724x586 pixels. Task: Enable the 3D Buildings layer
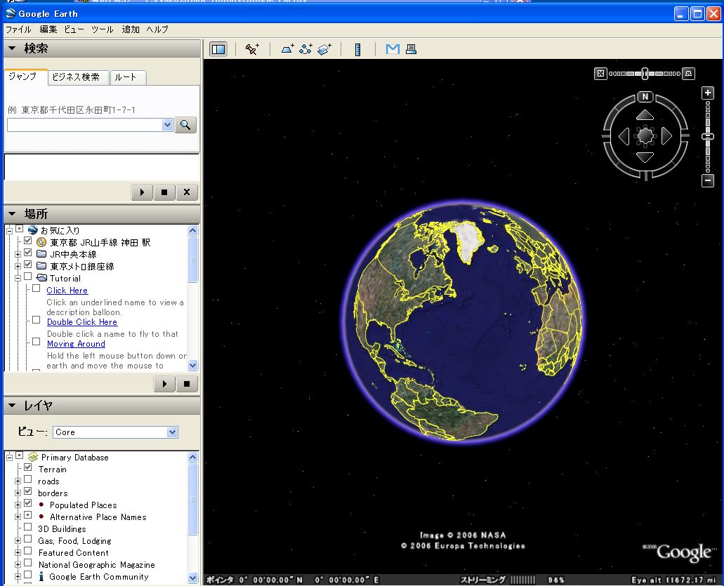point(27,527)
